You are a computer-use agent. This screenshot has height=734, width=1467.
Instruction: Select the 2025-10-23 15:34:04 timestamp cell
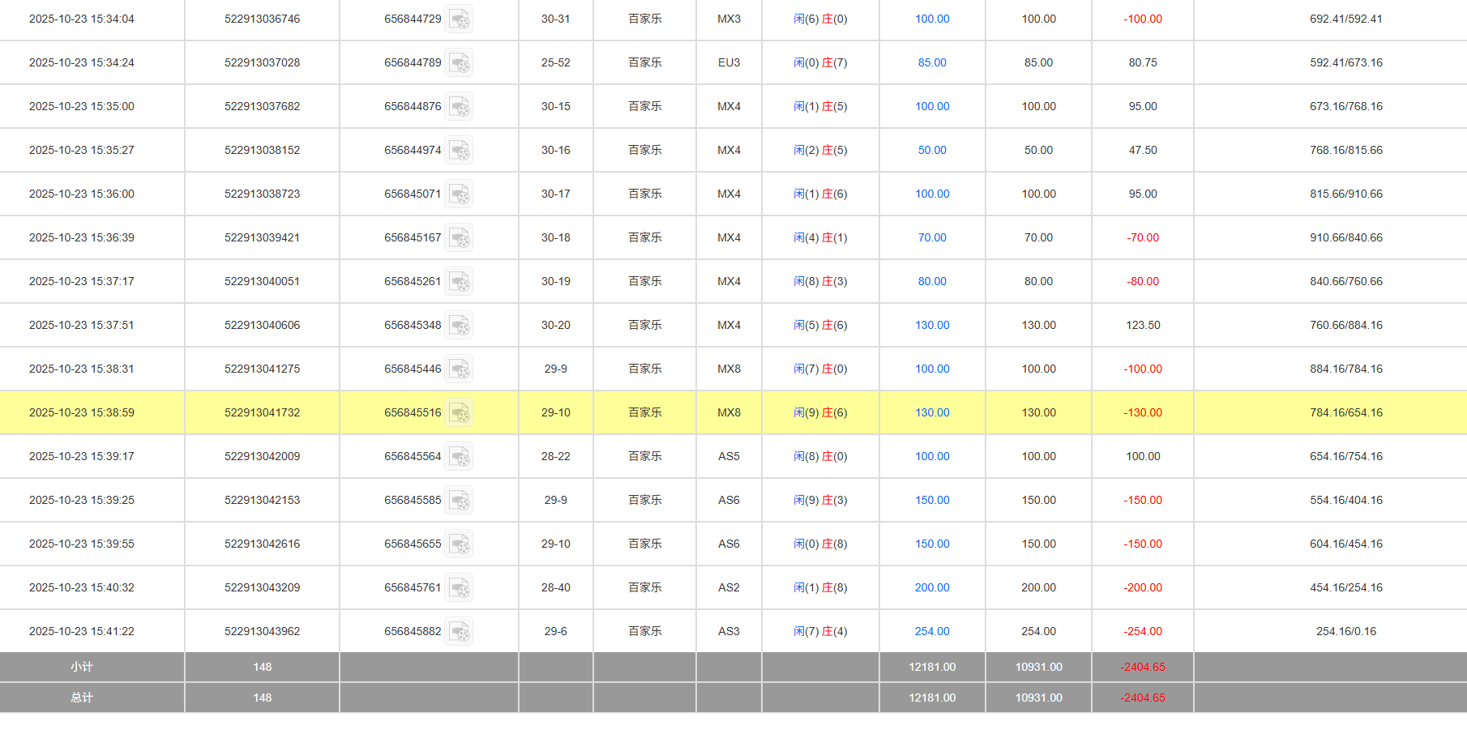[82, 19]
